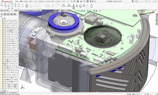158x95 pixels.
Task: Click the Save icon in title toolbar
Action: (78, 1)
